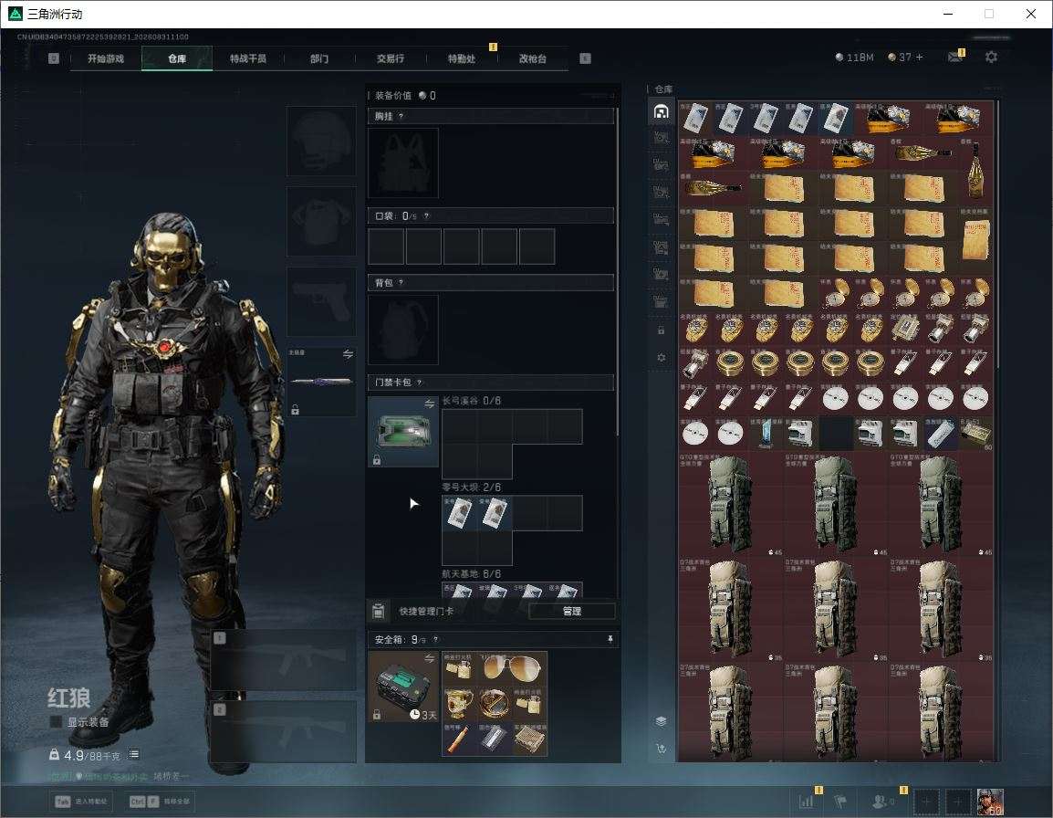1053x818 pixels.
Task: Click the empty backpack slot
Action: pyautogui.click(x=403, y=330)
